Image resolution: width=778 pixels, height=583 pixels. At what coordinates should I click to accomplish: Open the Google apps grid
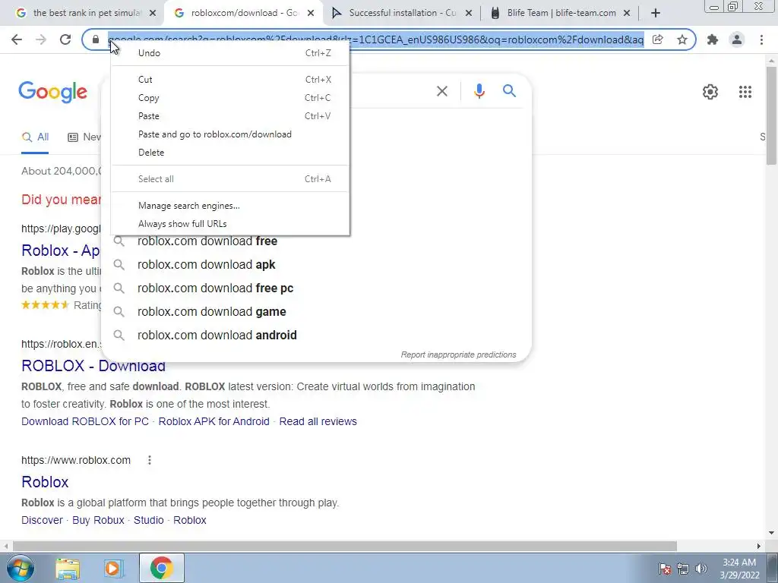(745, 92)
